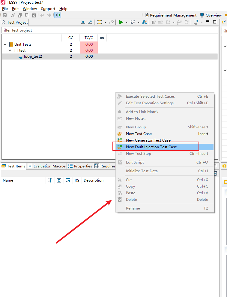The height and width of the screenshot is (297, 227).
Task: Open dropdown next to filter funnel icon
Action: click(202, 22)
